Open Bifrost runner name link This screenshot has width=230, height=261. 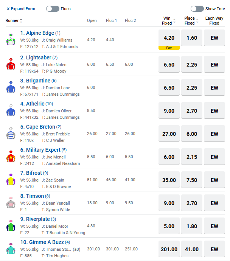pos(34,173)
